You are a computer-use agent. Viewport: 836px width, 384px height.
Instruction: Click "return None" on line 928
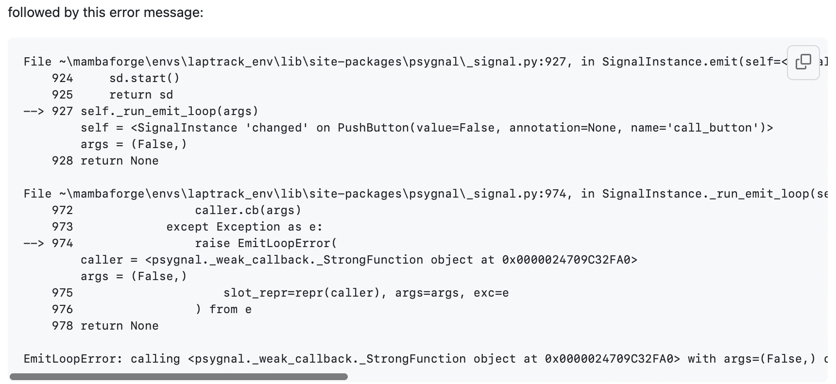119,161
